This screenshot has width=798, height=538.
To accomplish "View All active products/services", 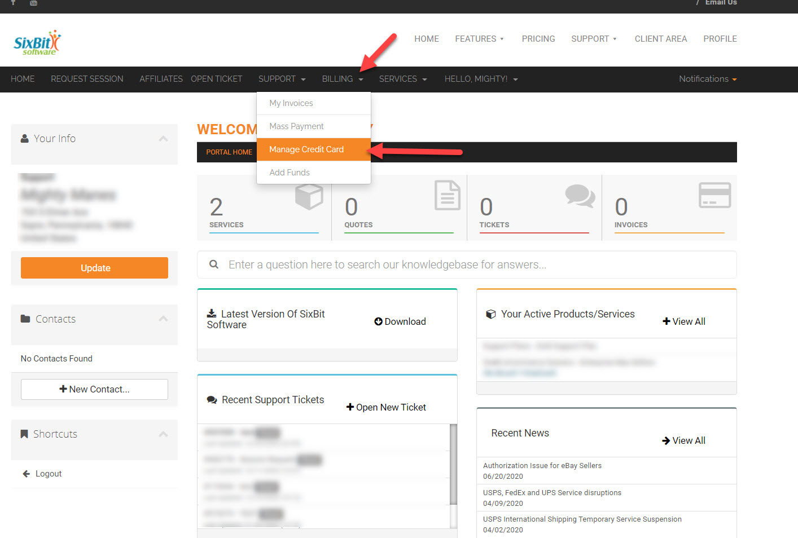I will (x=684, y=321).
